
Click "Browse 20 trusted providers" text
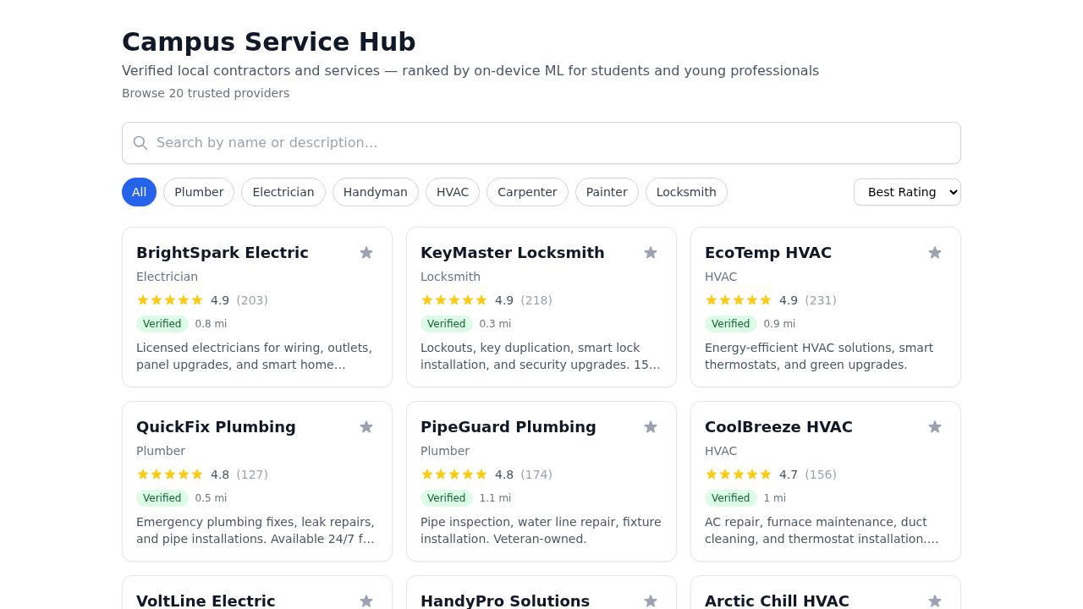(x=206, y=93)
